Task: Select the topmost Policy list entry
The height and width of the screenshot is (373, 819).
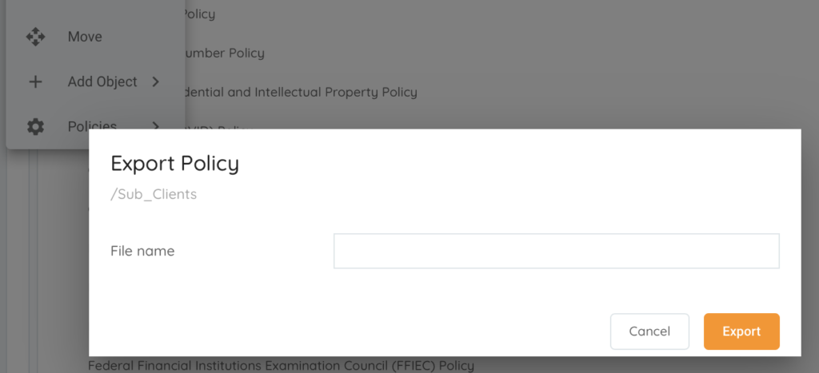Action: click(x=198, y=14)
